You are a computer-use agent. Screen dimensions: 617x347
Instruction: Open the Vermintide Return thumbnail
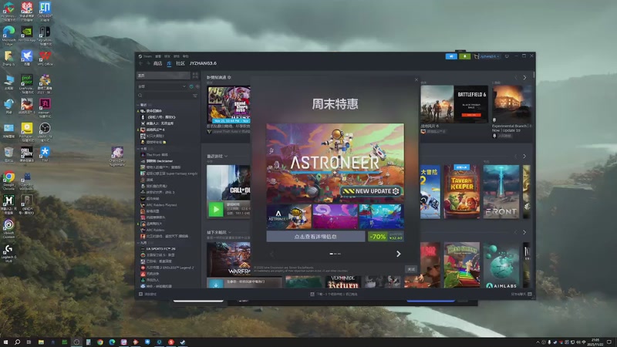tap(342, 281)
